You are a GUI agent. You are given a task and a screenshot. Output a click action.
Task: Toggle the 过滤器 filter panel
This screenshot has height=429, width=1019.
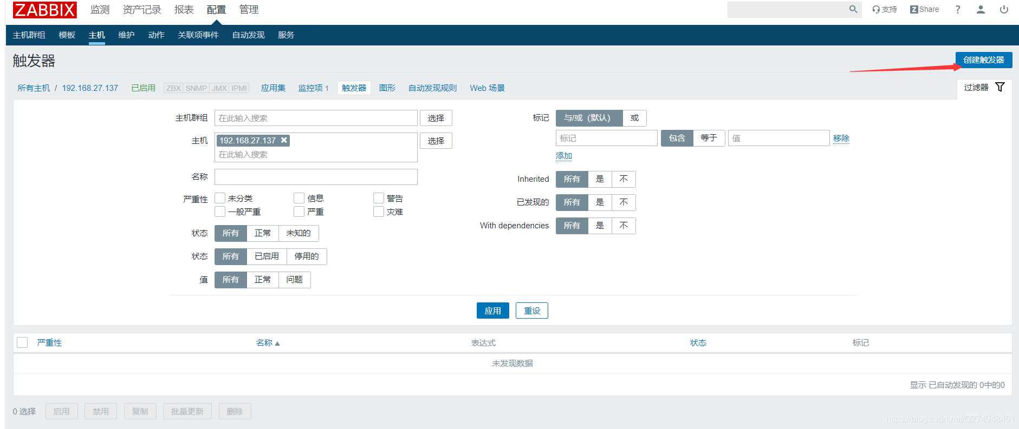pos(984,87)
